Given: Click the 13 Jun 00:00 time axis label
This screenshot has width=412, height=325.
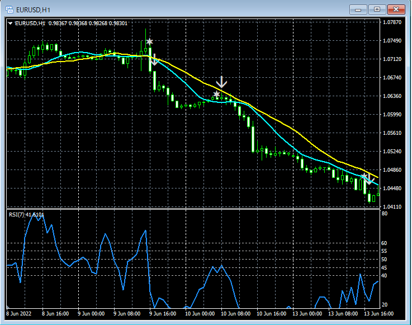Looking at the screenshot, I should [307, 313].
